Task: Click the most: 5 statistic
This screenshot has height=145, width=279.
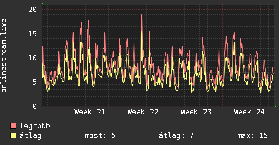Action: pyautogui.click(x=100, y=136)
